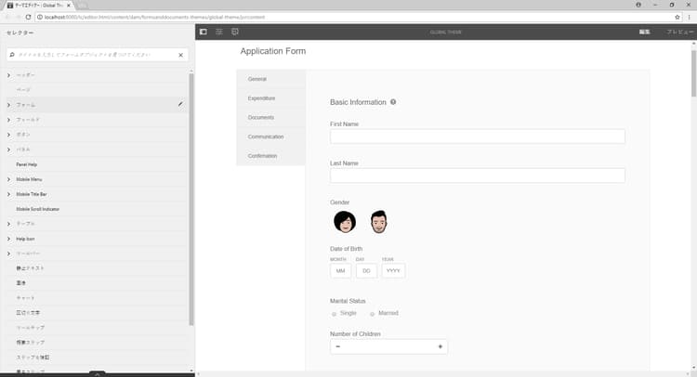The height and width of the screenshot is (377, 697).
Task: Select the Single radio button
Action: point(334,314)
